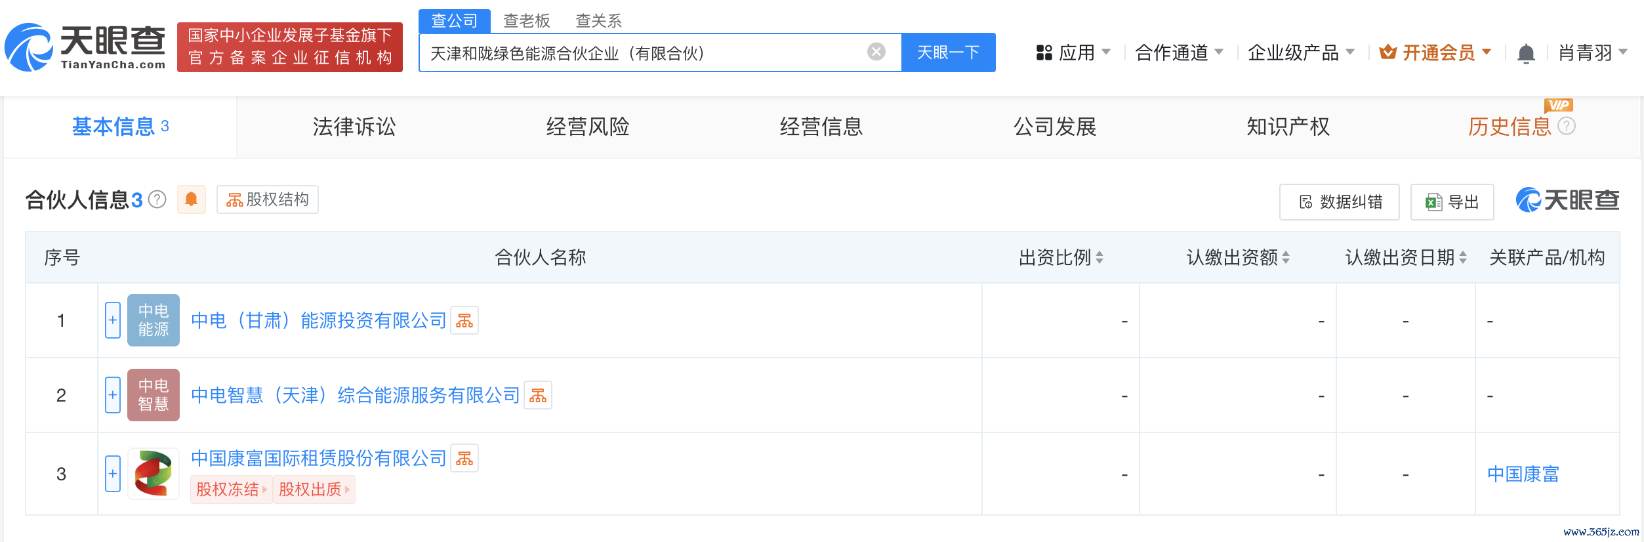This screenshot has height=542, width=1644.
Task: Click the 天眼一下 search button
Action: click(949, 52)
